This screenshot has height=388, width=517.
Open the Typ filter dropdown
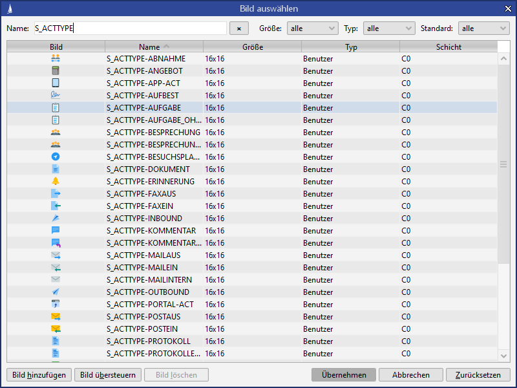pyautogui.click(x=389, y=28)
